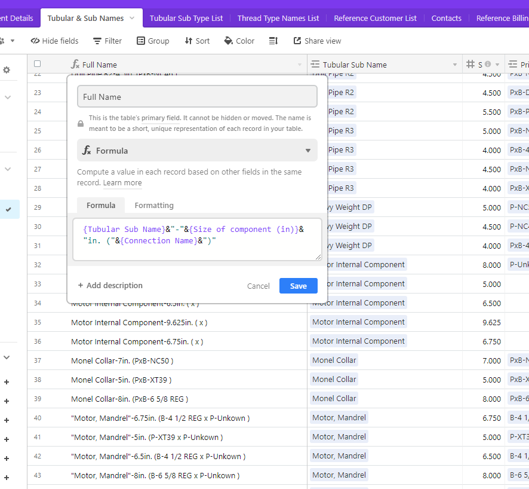The width and height of the screenshot is (529, 489).
Task: Click the formula icon in Full Name header
Action: click(x=75, y=64)
